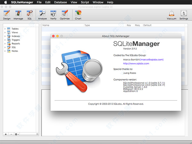This screenshot has width=192, height=144.
Task: Add item with the plus button
Action: [6, 134]
